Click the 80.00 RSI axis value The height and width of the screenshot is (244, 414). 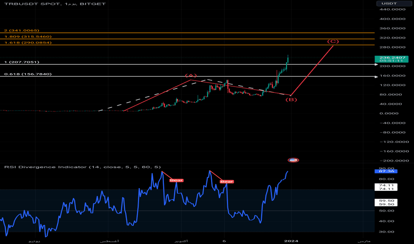pos(386,179)
